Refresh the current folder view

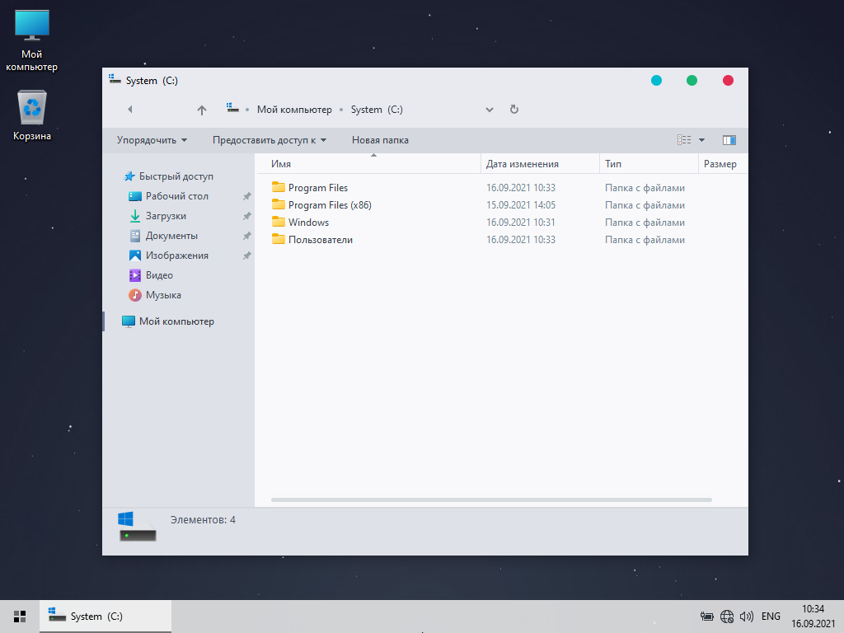pos(514,110)
